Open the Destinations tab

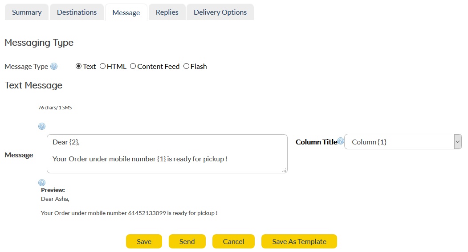click(77, 12)
